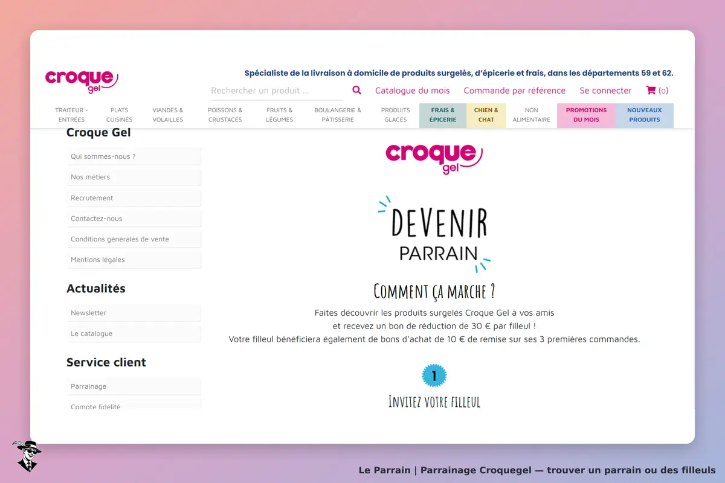The width and height of the screenshot is (725, 483).
Task: Open Nos métiers sidebar link
Action: pos(134,177)
